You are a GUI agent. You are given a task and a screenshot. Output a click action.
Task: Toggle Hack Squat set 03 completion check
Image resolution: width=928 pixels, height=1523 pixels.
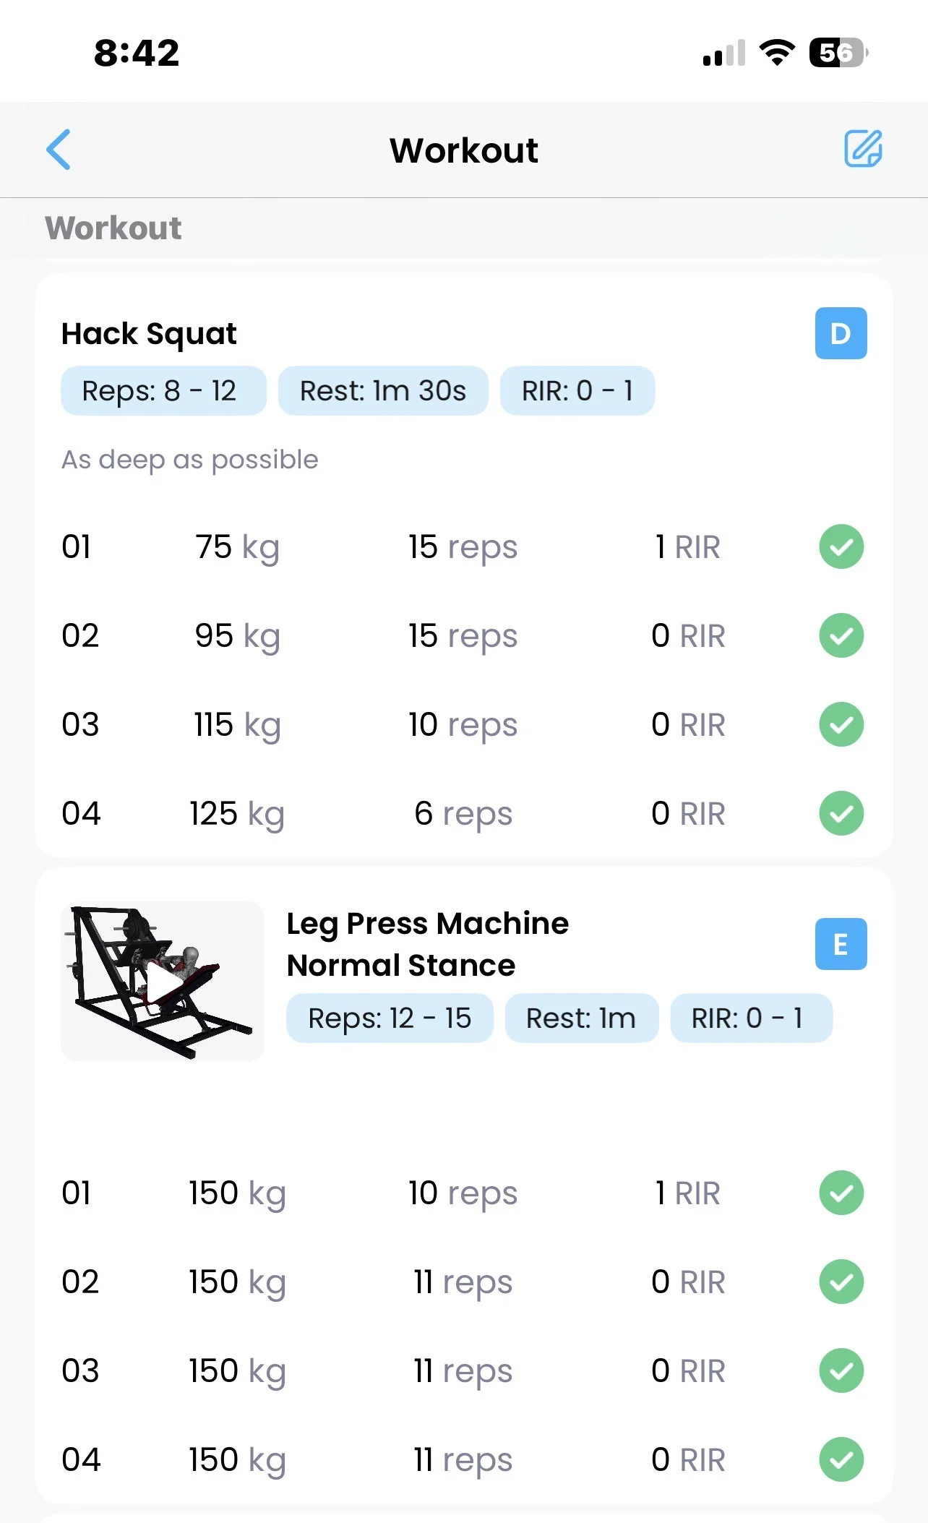click(x=841, y=724)
